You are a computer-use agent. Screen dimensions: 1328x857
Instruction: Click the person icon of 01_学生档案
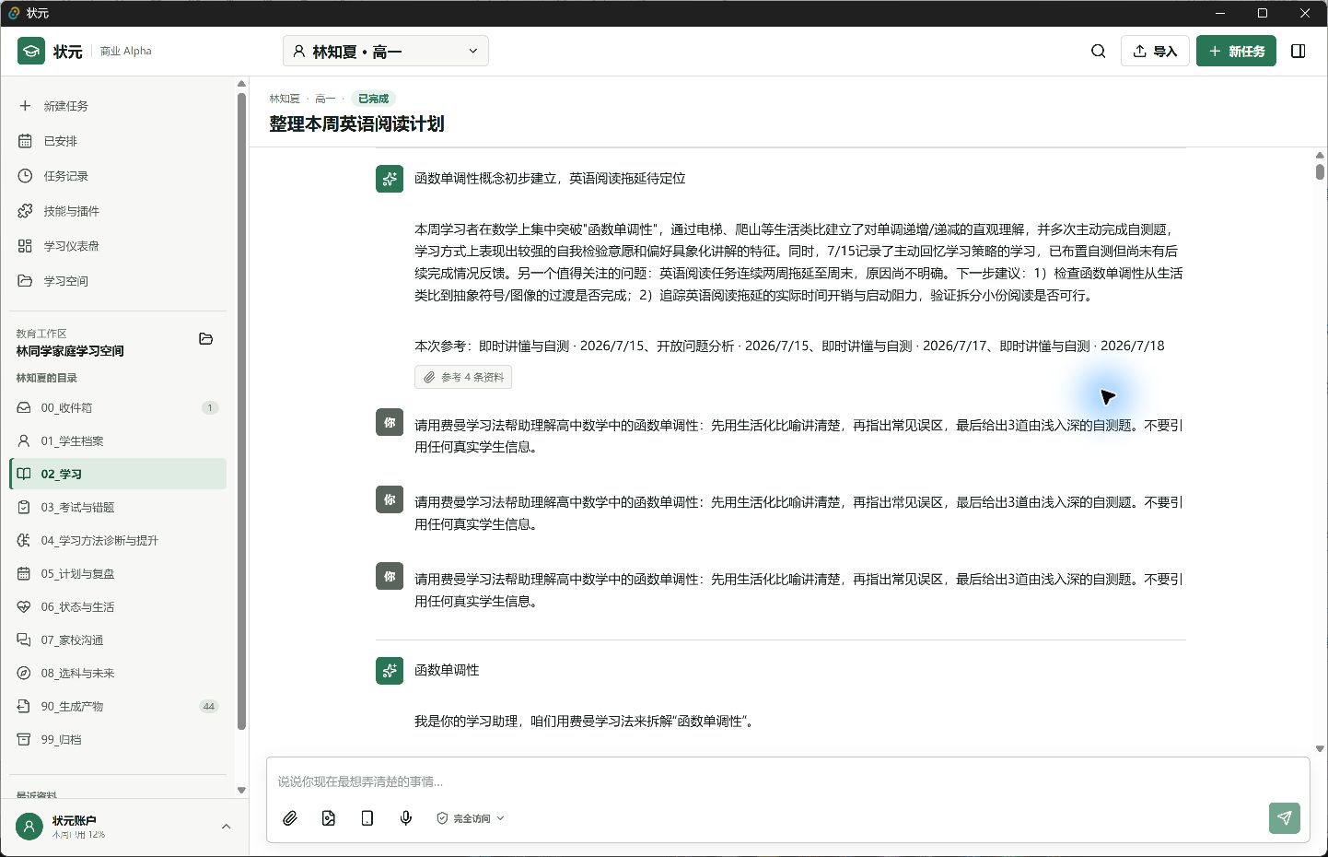[24, 440]
